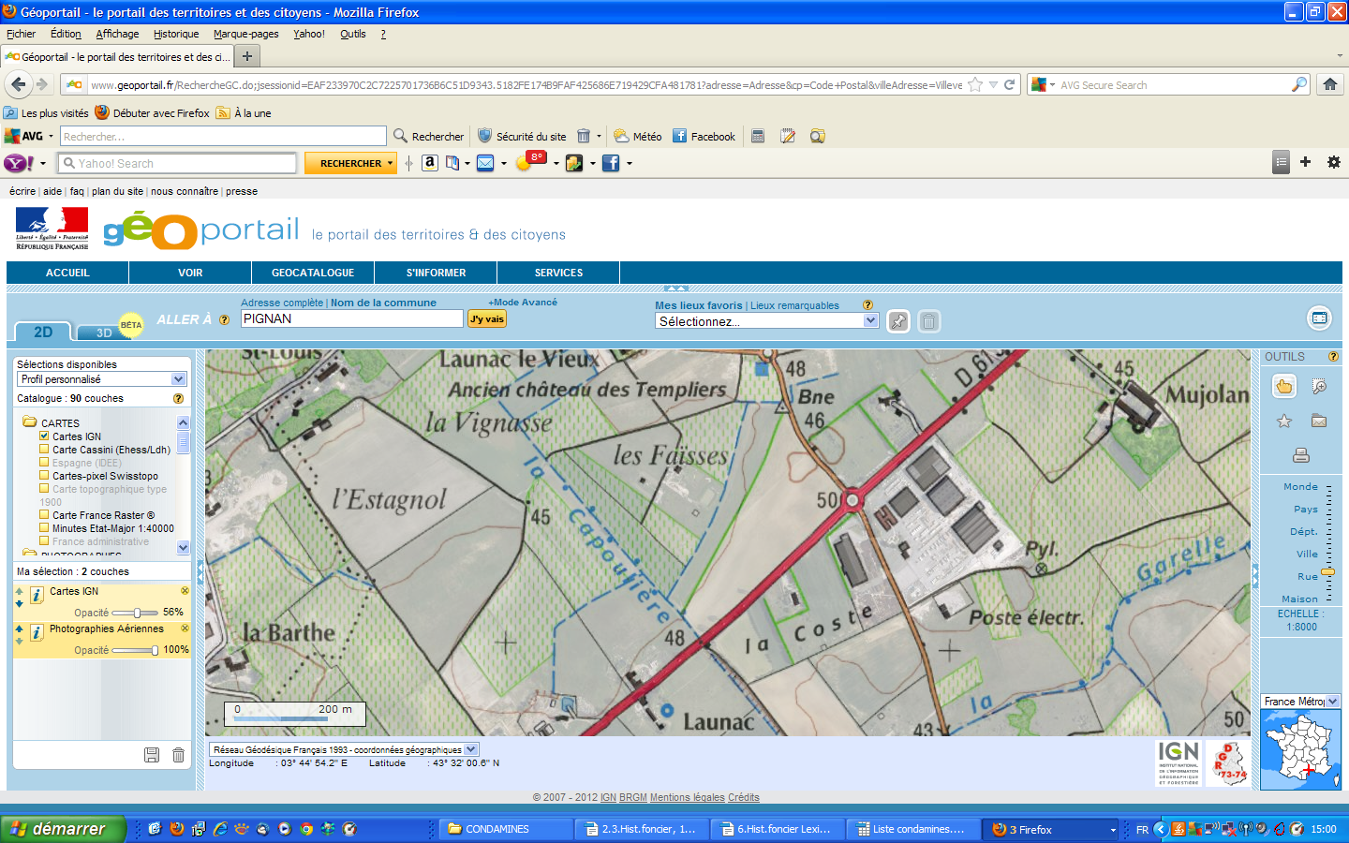The image size is (1349, 843).
Task: Check the Minutes Etat-Major 1:40000 checkbox
Action: [x=44, y=527]
